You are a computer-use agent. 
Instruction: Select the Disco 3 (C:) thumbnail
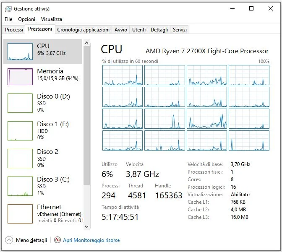click(x=20, y=186)
